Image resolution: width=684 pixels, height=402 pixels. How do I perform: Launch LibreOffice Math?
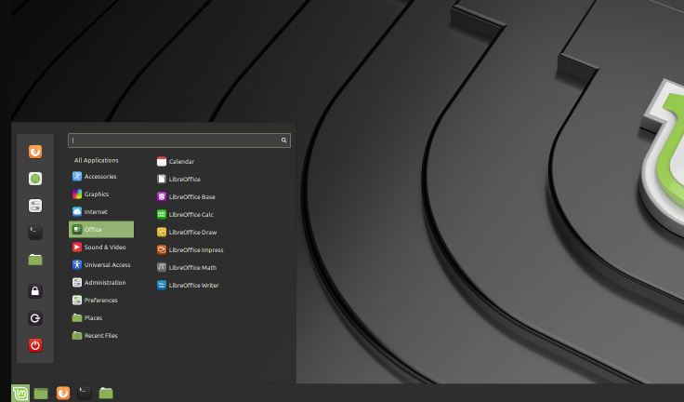(186, 268)
